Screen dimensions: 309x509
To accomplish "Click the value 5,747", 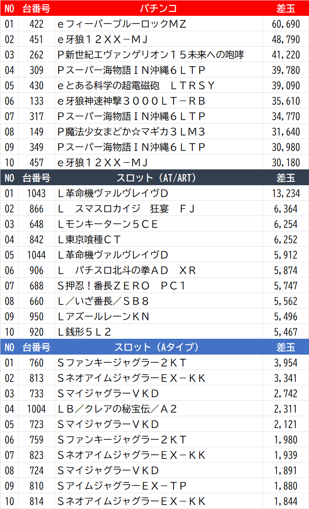I will (285, 286).
